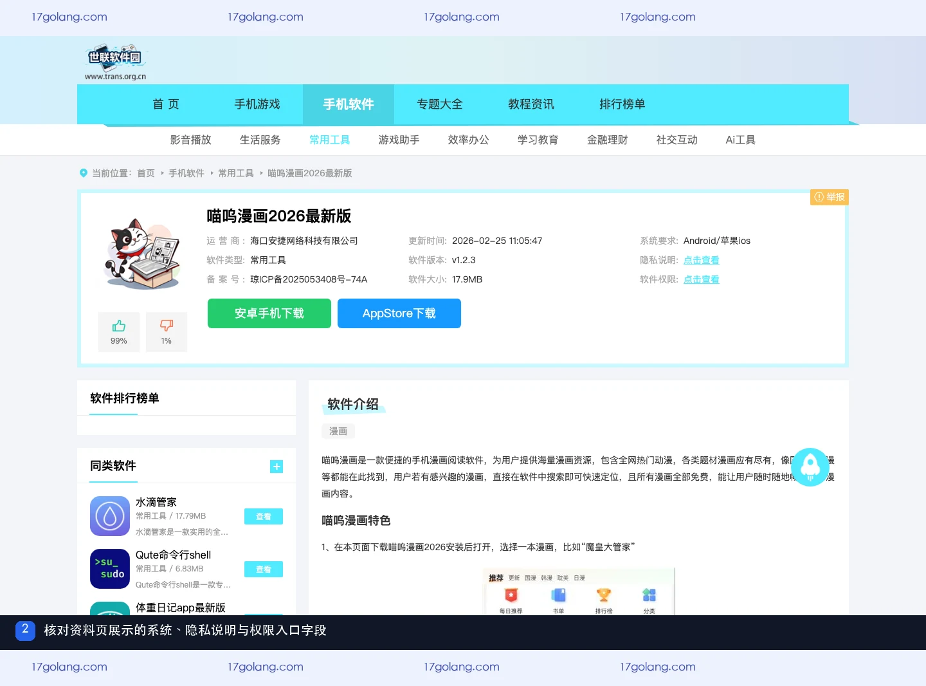Click the 水滴管家 app icon
Image resolution: width=926 pixels, height=686 pixels.
(110, 516)
